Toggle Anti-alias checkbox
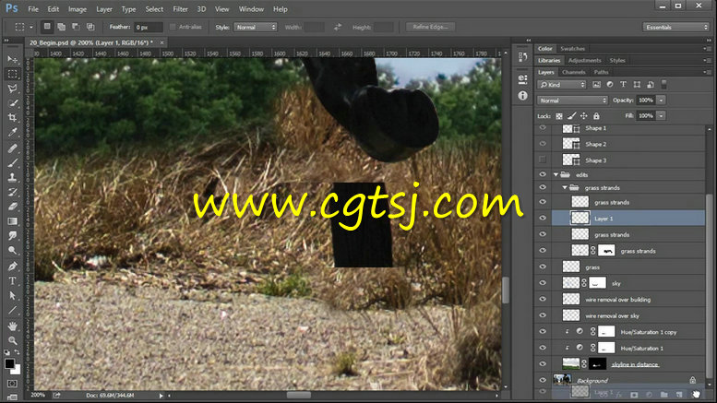Image resolution: width=717 pixels, height=403 pixels. pyautogui.click(x=173, y=27)
